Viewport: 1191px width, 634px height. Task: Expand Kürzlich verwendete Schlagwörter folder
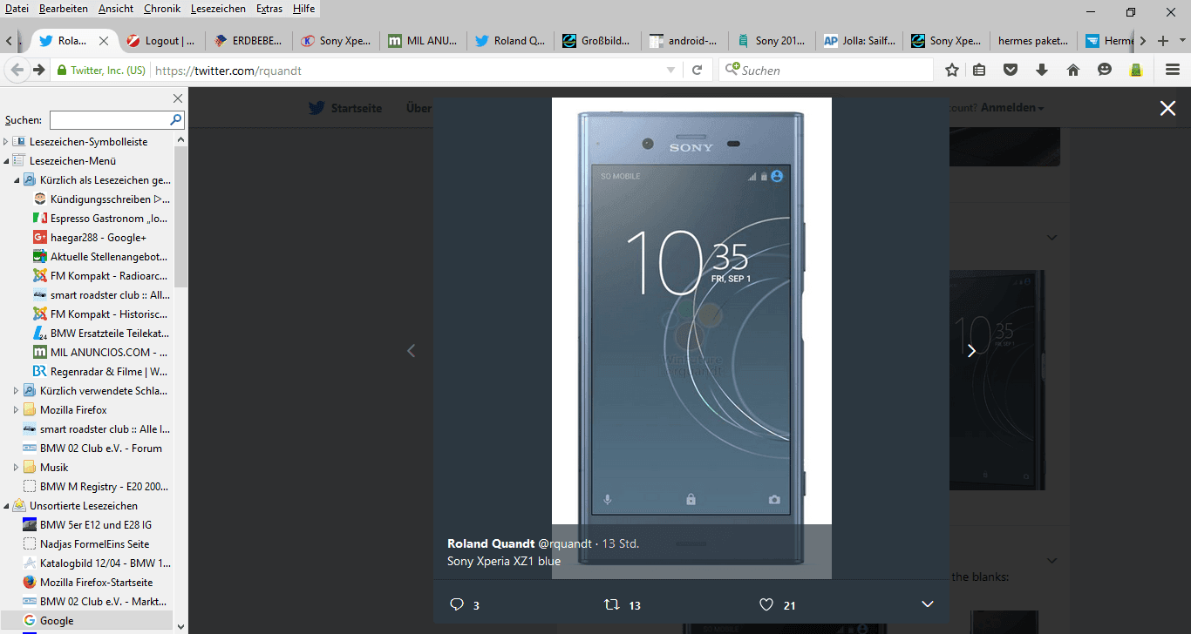pyautogui.click(x=17, y=391)
